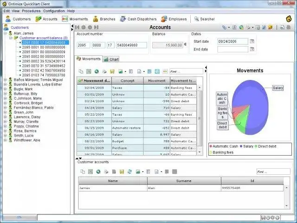Click the Excel export icon in Movements toolbar
The height and width of the screenshot is (223, 297).
[x=89, y=72]
